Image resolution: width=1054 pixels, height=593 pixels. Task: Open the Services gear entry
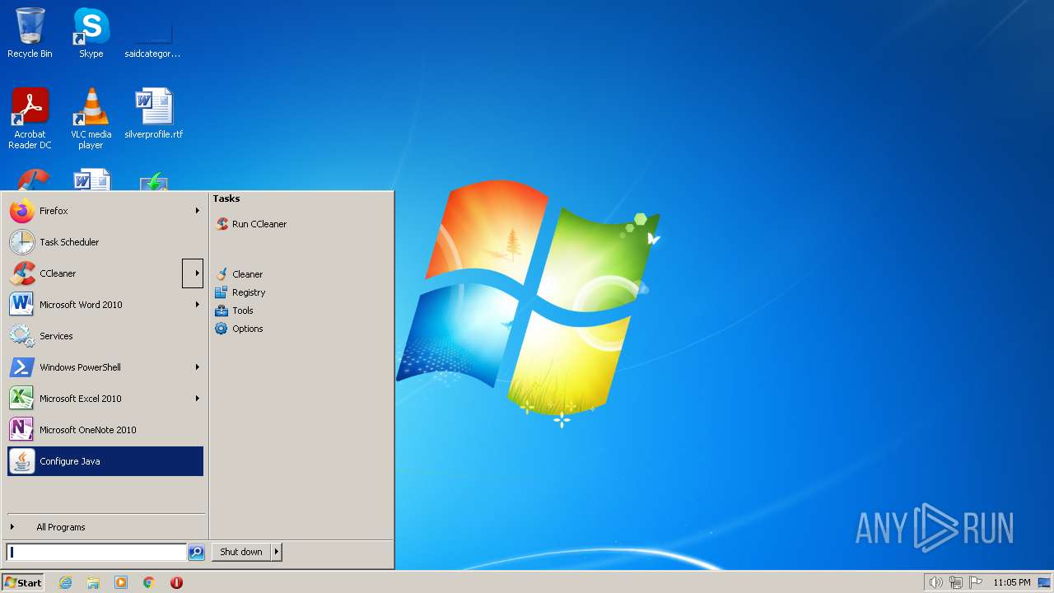[x=105, y=336]
